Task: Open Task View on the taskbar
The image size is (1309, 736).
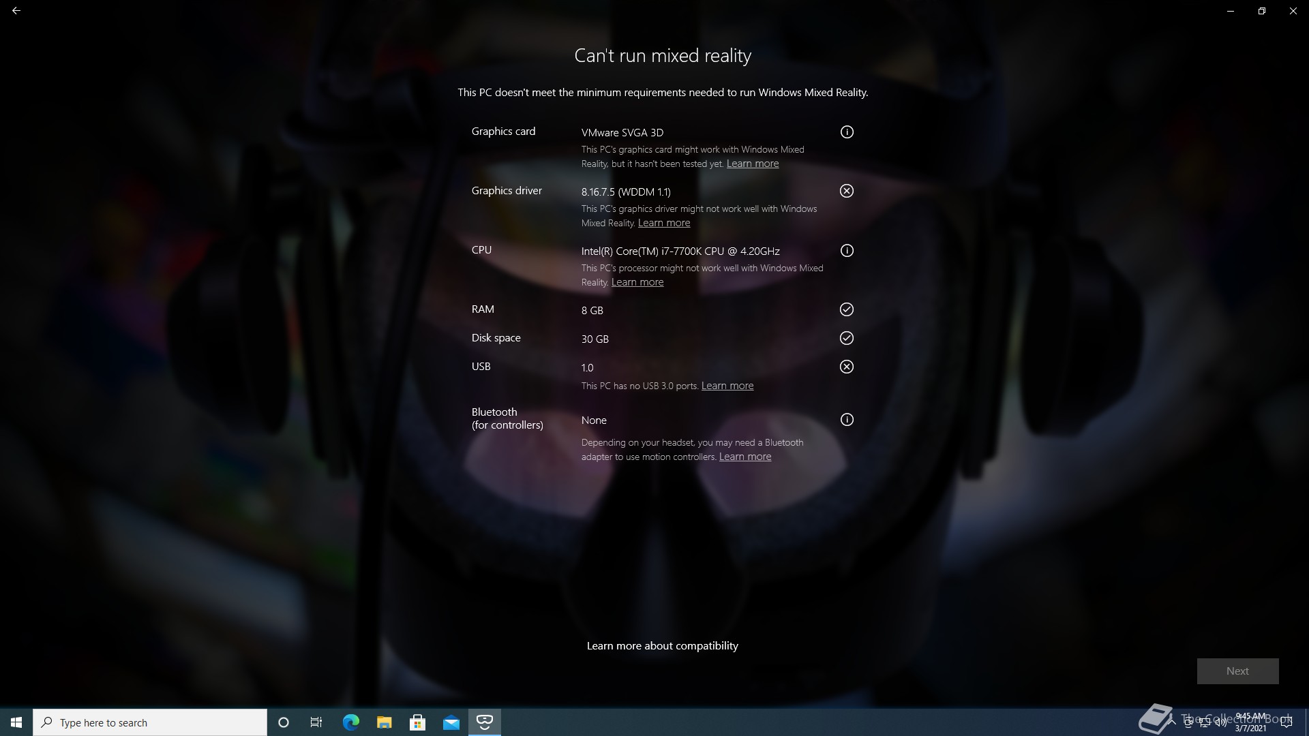Action: (x=316, y=722)
